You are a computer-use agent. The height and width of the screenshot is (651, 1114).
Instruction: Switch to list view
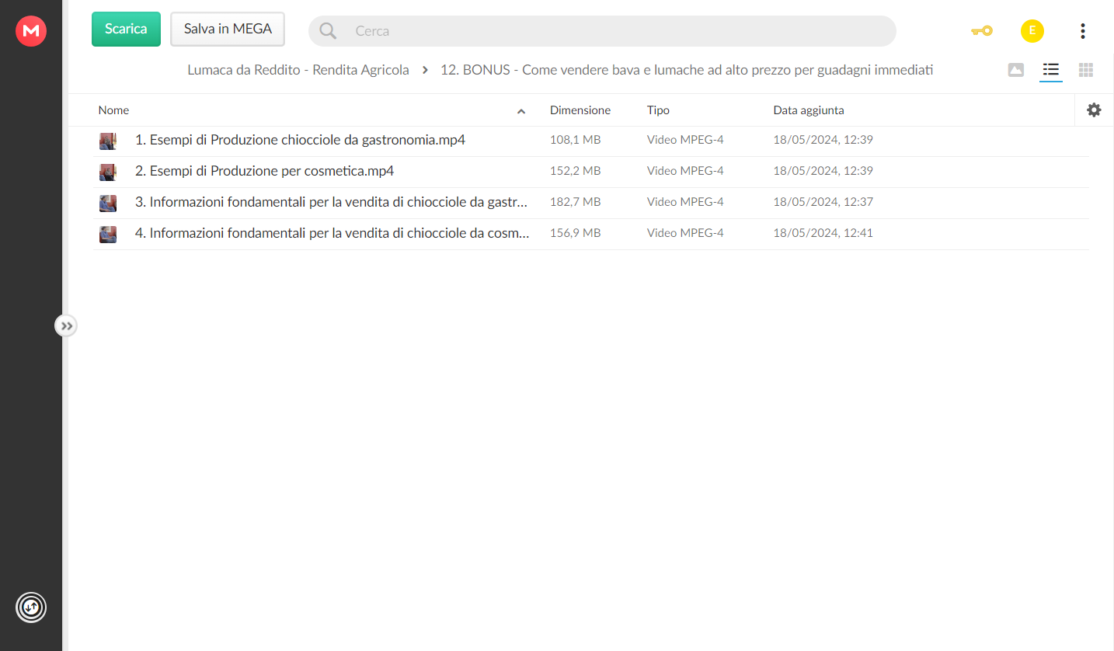point(1051,70)
